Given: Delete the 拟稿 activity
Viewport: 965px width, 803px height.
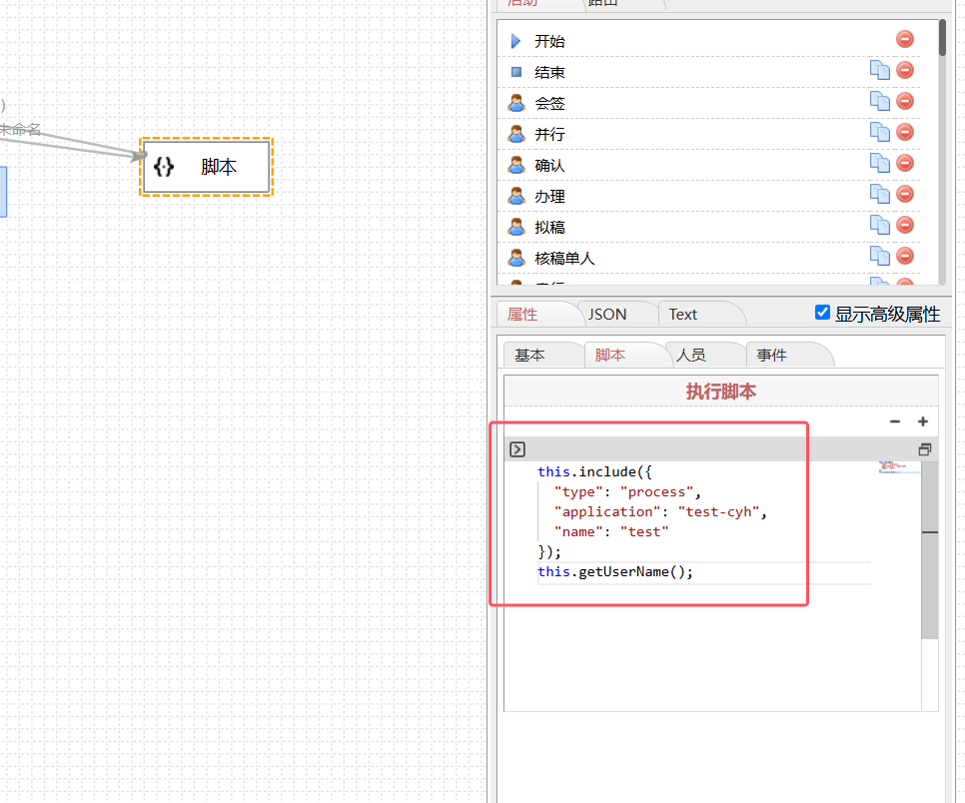Looking at the screenshot, I should coord(905,225).
